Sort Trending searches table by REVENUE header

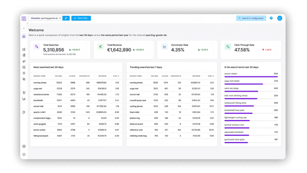[196, 76]
